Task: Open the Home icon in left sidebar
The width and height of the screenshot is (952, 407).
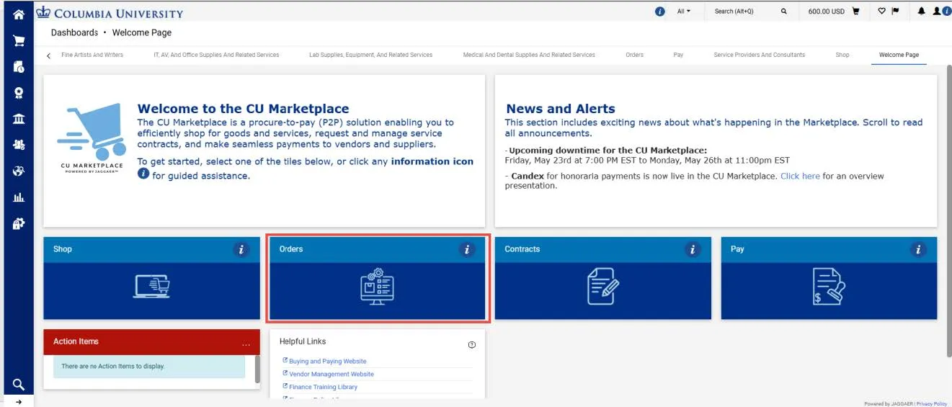Action: pyautogui.click(x=19, y=14)
